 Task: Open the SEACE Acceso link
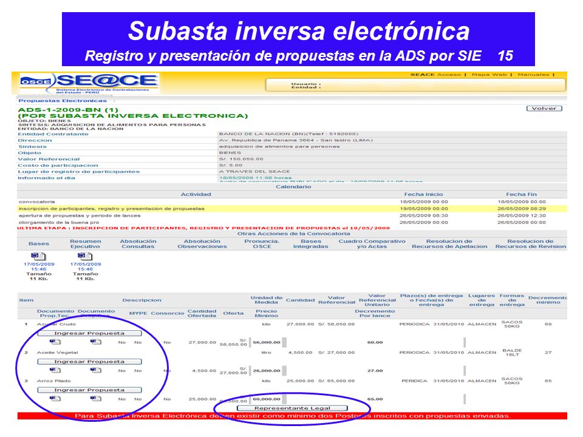[x=435, y=75]
